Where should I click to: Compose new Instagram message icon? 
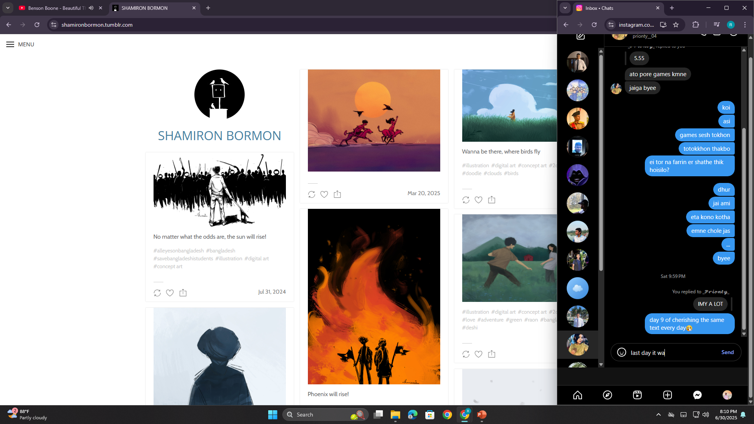[581, 37]
